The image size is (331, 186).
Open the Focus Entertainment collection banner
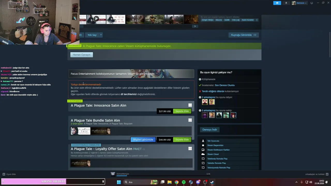(131, 74)
